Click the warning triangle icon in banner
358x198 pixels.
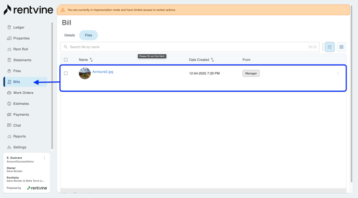click(x=63, y=10)
